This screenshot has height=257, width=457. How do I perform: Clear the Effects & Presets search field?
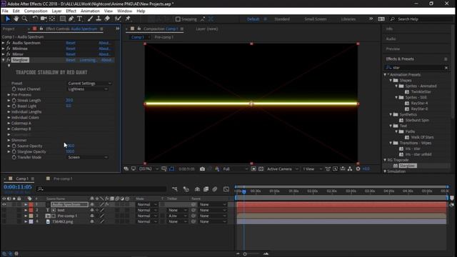446,68
